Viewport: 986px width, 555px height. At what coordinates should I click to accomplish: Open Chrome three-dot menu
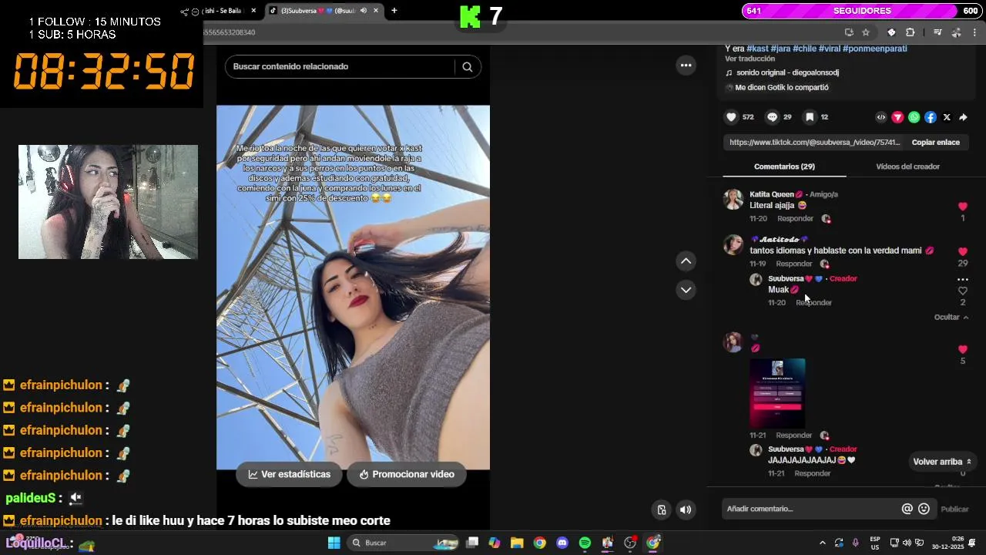[x=974, y=32]
